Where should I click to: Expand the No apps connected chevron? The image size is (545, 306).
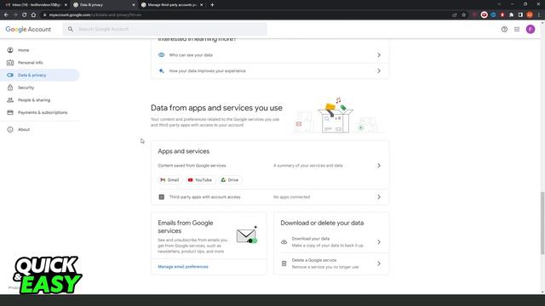point(379,197)
